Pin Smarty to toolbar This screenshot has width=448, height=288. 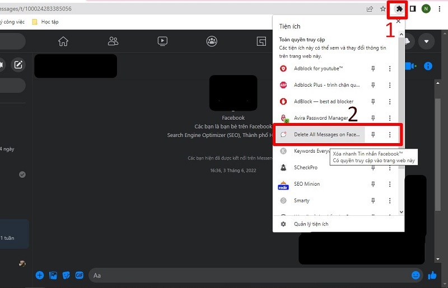(x=373, y=201)
